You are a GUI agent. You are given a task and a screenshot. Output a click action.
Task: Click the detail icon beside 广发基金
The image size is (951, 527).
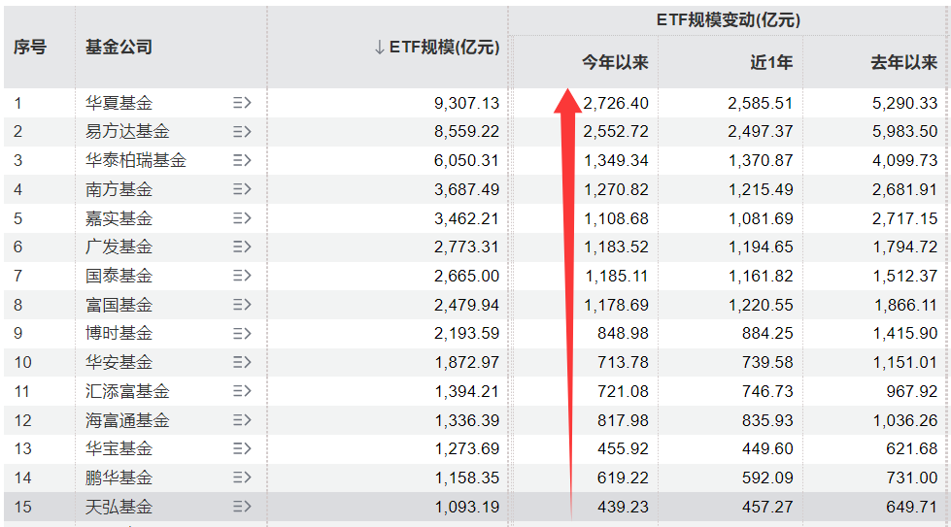coord(242,247)
